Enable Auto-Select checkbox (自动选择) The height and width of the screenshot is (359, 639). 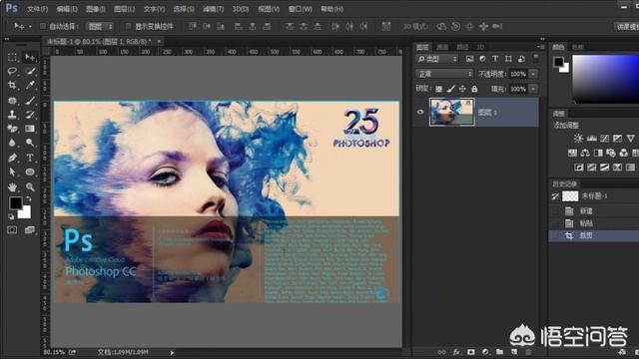click(42, 27)
